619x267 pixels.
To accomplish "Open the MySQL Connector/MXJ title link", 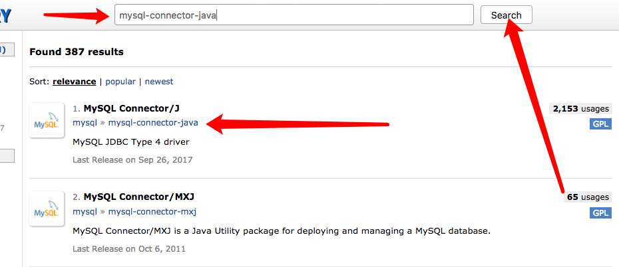I will (139, 197).
